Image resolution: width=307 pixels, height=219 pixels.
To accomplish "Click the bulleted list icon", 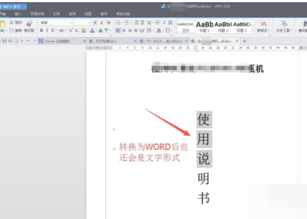I will [x=118, y=23].
